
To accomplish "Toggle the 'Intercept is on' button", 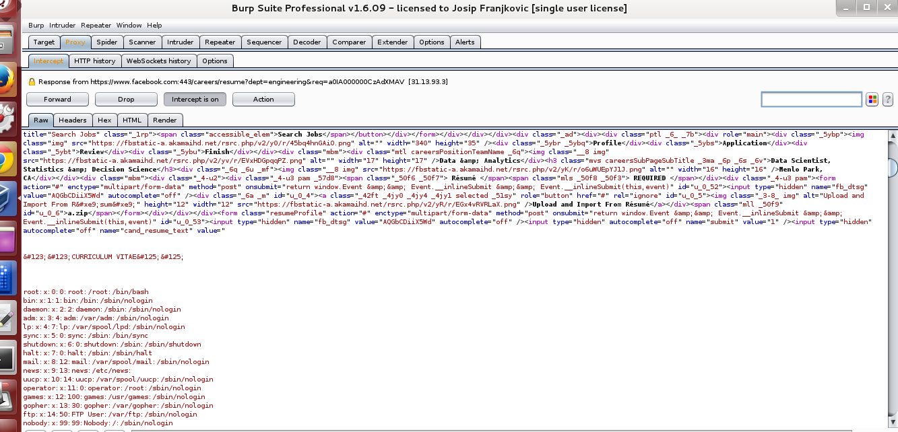I will tap(195, 100).
